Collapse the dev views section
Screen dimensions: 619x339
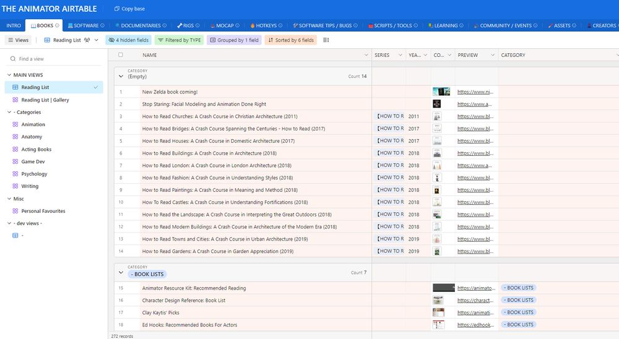point(9,223)
